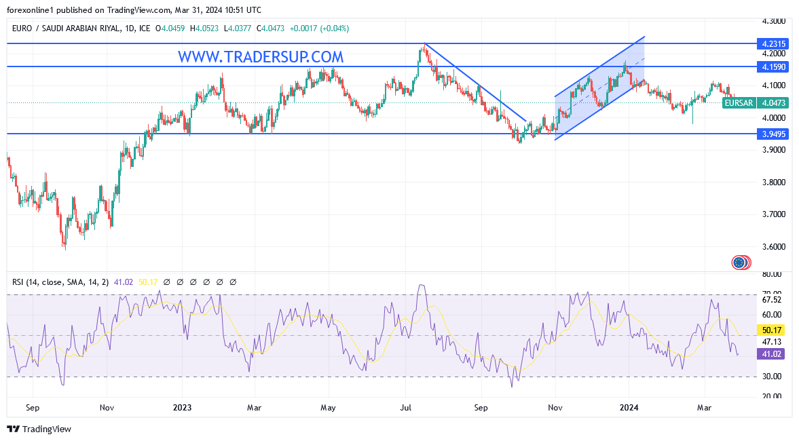Viewport: 799px width, 441px height.
Task: Click the TradingView logo at the bottom
Action: click(x=39, y=429)
